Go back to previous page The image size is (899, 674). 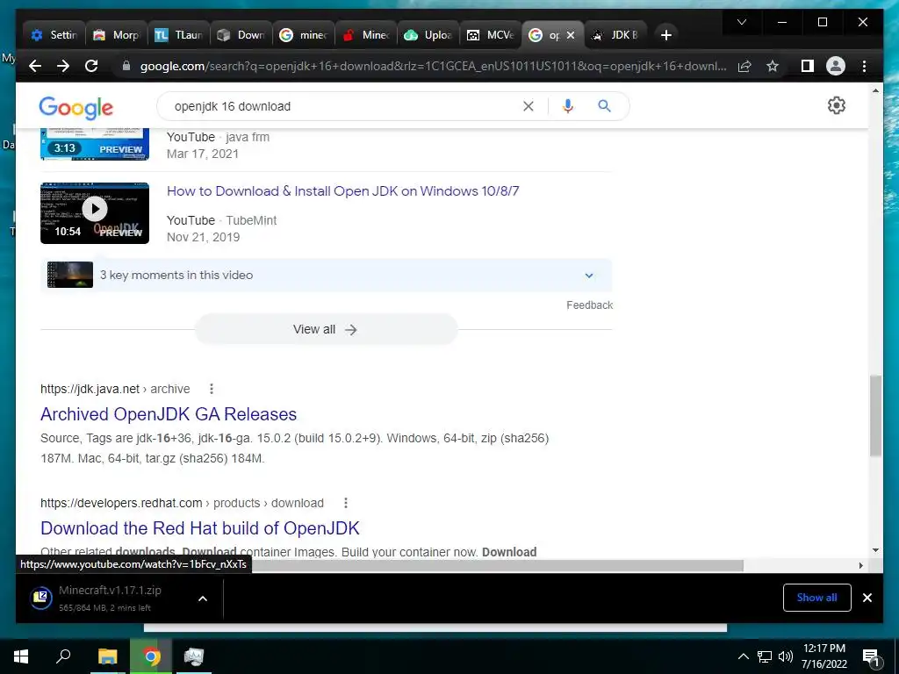click(35, 66)
